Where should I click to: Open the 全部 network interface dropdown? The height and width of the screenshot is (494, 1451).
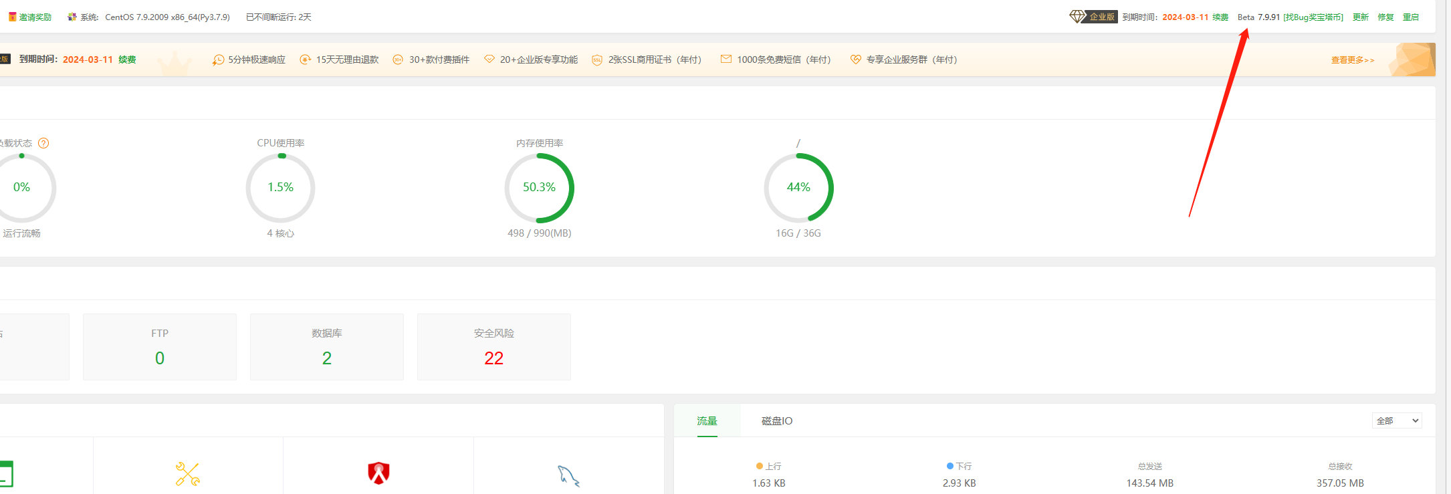click(1397, 420)
